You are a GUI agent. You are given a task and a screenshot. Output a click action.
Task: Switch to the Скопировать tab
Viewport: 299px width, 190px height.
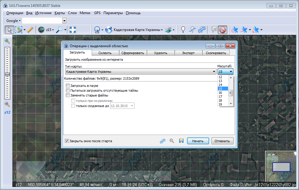[216, 53]
